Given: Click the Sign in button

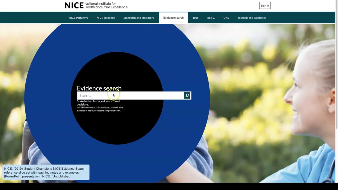Looking at the screenshot, I should tap(265, 6).
